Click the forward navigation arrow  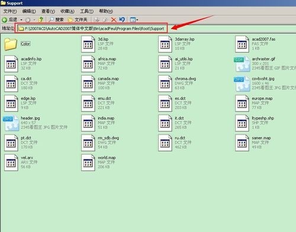[28, 20]
